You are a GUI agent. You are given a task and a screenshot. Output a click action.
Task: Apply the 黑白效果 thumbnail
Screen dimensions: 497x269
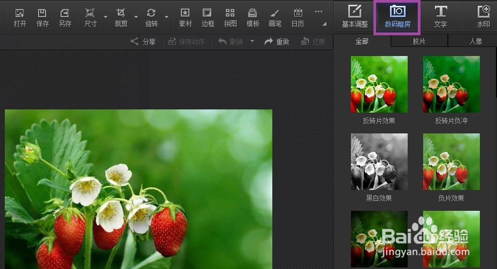[379, 162]
